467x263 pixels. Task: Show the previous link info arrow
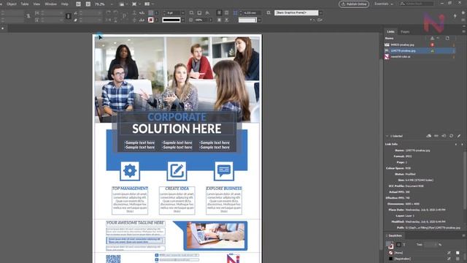[456, 145]
